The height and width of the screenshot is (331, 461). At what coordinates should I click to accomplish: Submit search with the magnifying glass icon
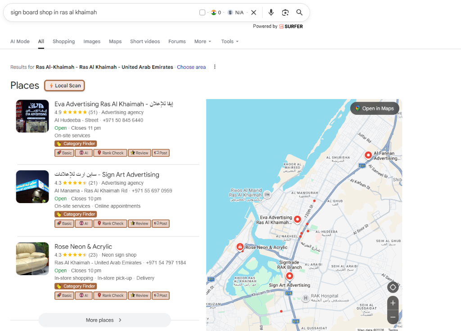click(299, 12)
